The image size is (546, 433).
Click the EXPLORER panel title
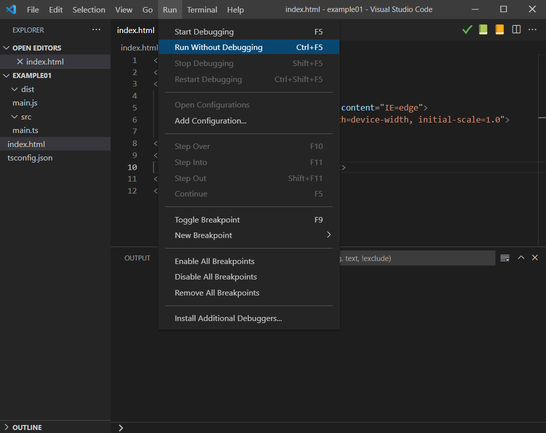(x=28, y=30)
